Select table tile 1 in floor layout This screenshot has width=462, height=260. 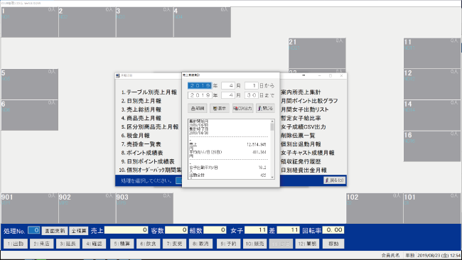pyautogui.click(x=29, y=22)
